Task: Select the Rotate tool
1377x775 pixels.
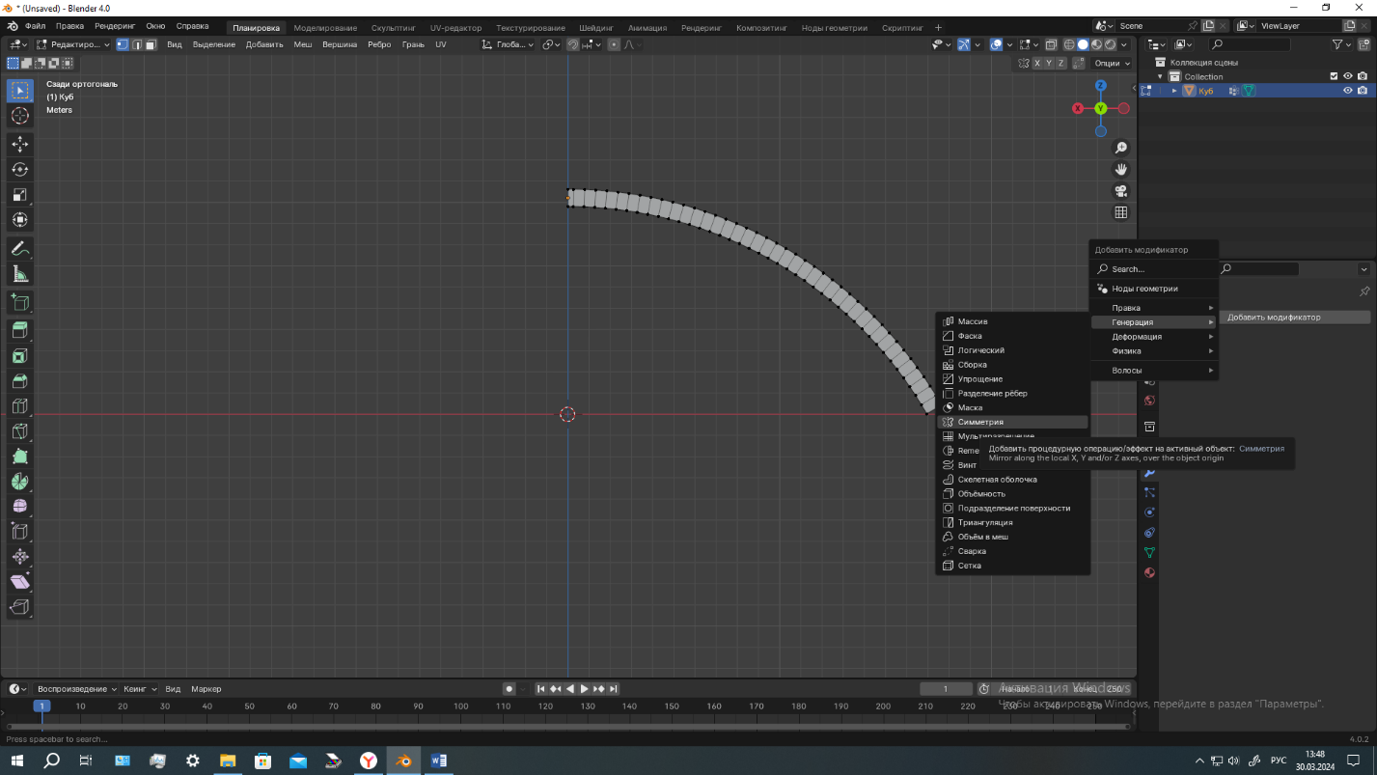Action: coord(19,169)
